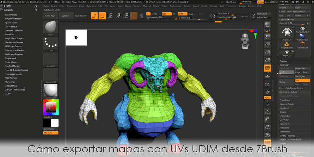Toggle Sculptris Pro mode icon
The height and width of the screenshot is (157, 314).
tap(142, 16)
